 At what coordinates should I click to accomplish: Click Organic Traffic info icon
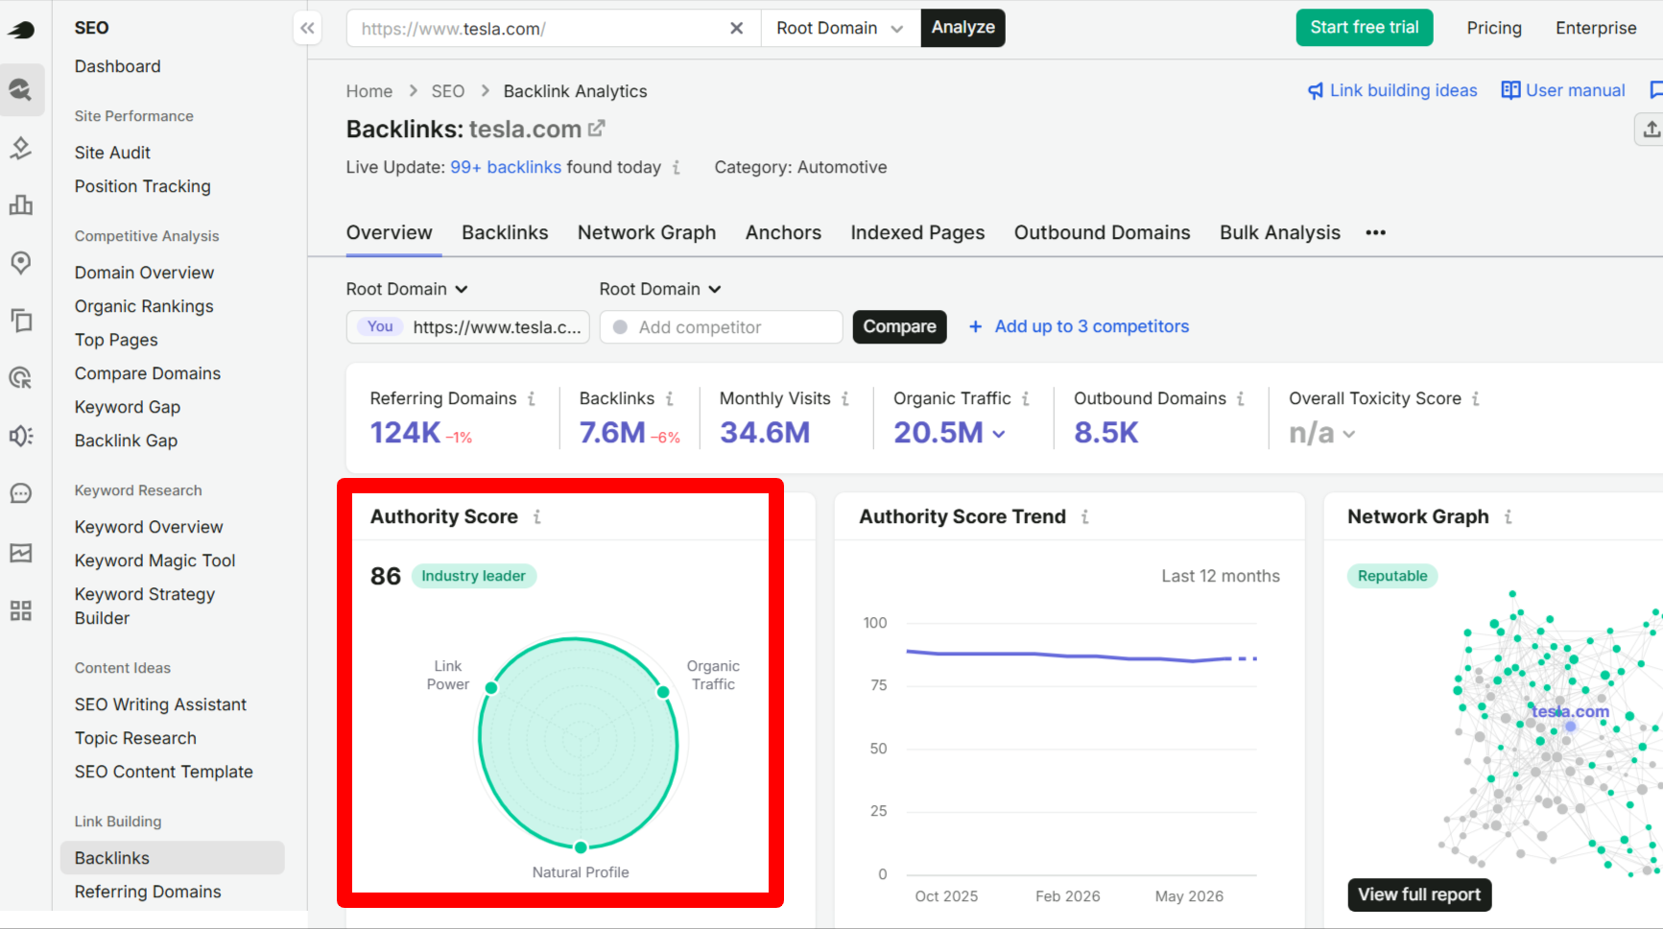pyautogui.click(x=1026, y=398)
